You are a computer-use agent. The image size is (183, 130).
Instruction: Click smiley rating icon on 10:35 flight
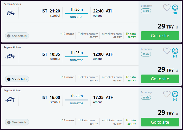coord(175,51)
